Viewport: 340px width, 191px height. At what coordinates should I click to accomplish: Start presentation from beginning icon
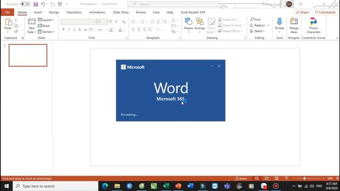pyautogui.click(x=60, y=4)
